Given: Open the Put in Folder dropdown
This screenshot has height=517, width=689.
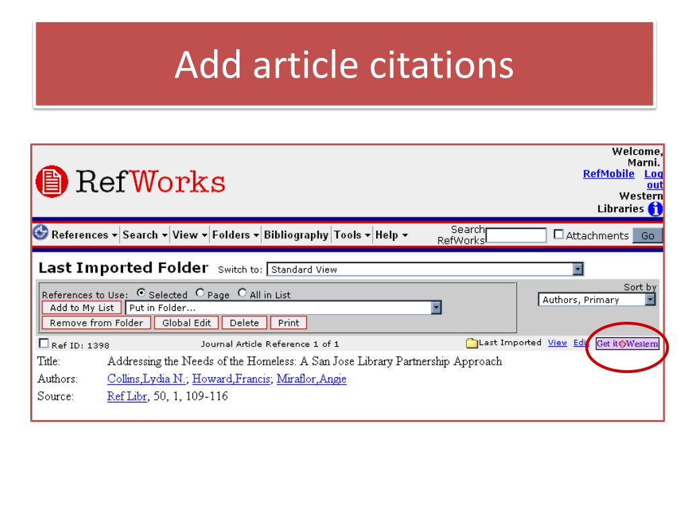Looking at the screenshot, I should [283, 308].
